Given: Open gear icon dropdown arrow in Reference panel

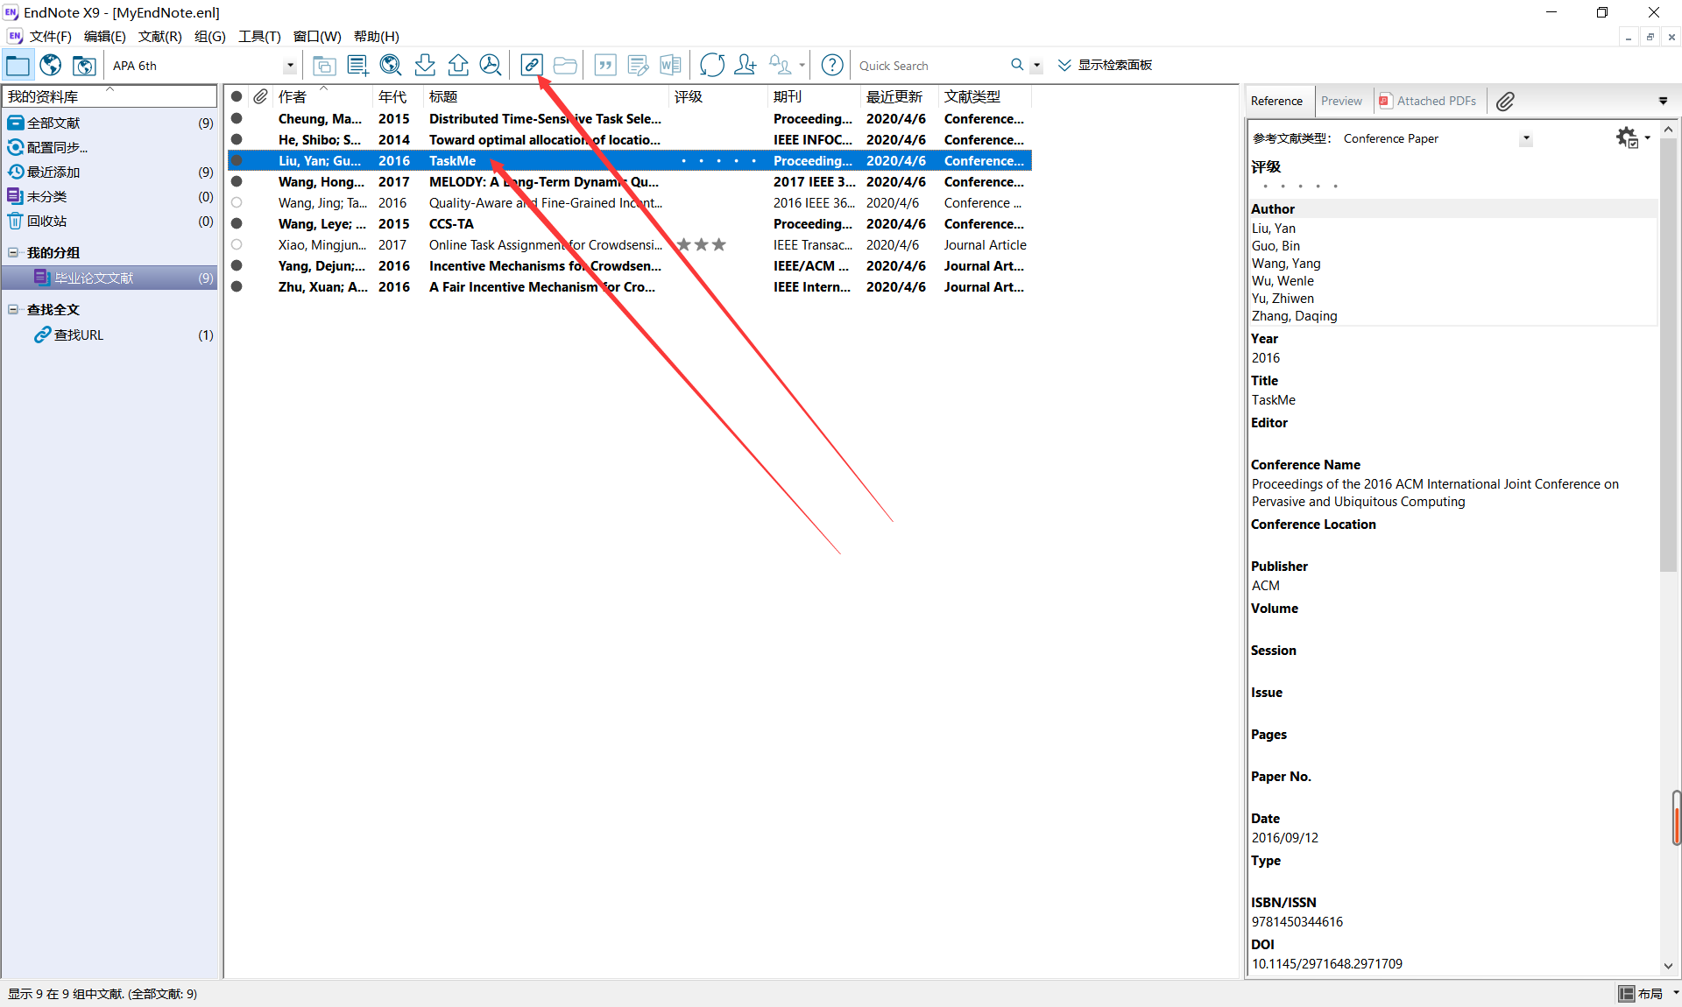Looking at the screenshot, I should click(x=1648, y=137).
